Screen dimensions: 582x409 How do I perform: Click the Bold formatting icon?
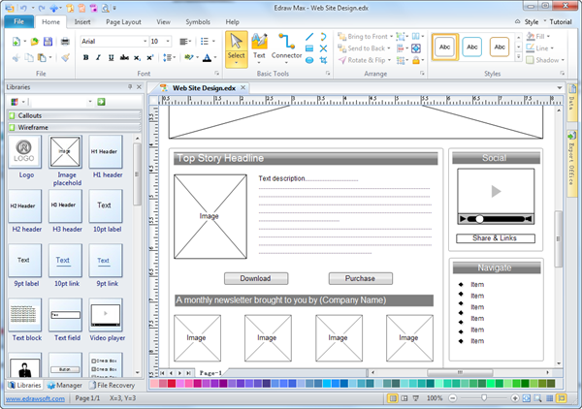click(85, 58)
